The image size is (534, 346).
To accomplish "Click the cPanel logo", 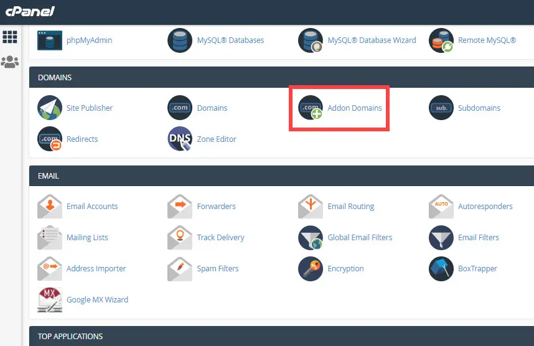I will point(30,12).
